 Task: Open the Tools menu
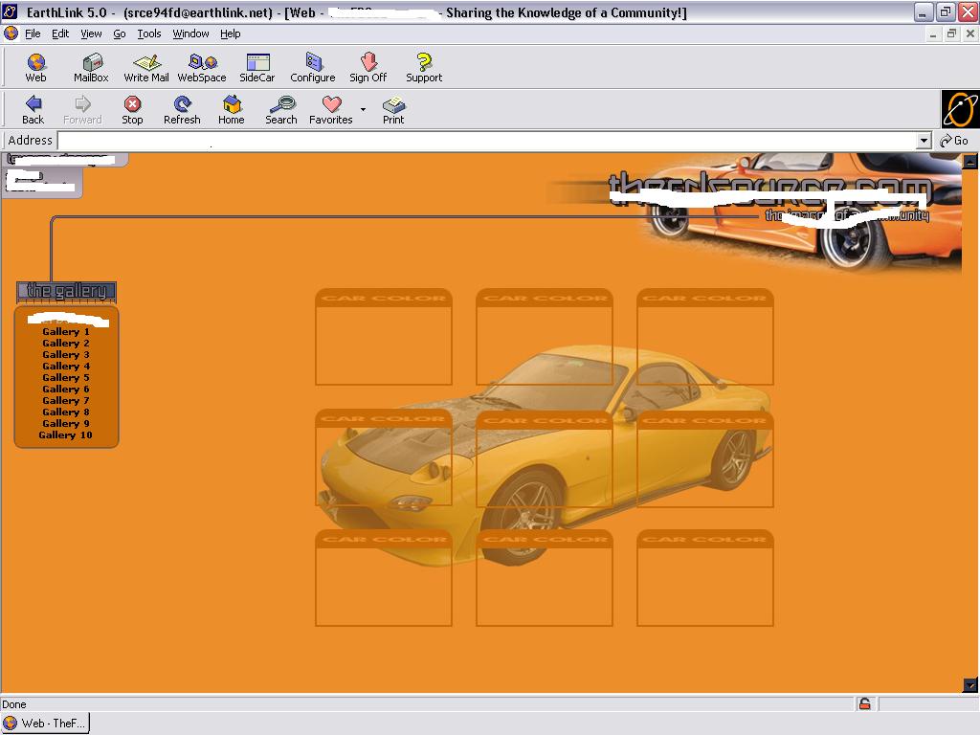[x=149, y=33]
